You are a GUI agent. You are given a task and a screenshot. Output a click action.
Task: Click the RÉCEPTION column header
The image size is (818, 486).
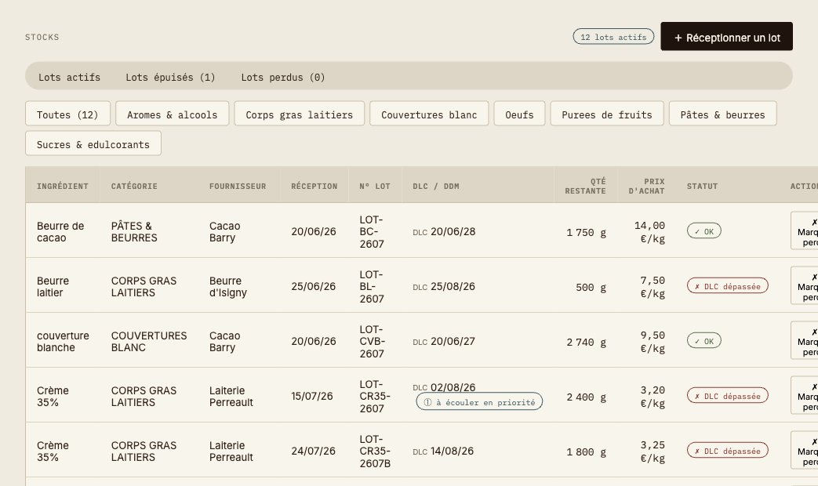click(314, 186)
